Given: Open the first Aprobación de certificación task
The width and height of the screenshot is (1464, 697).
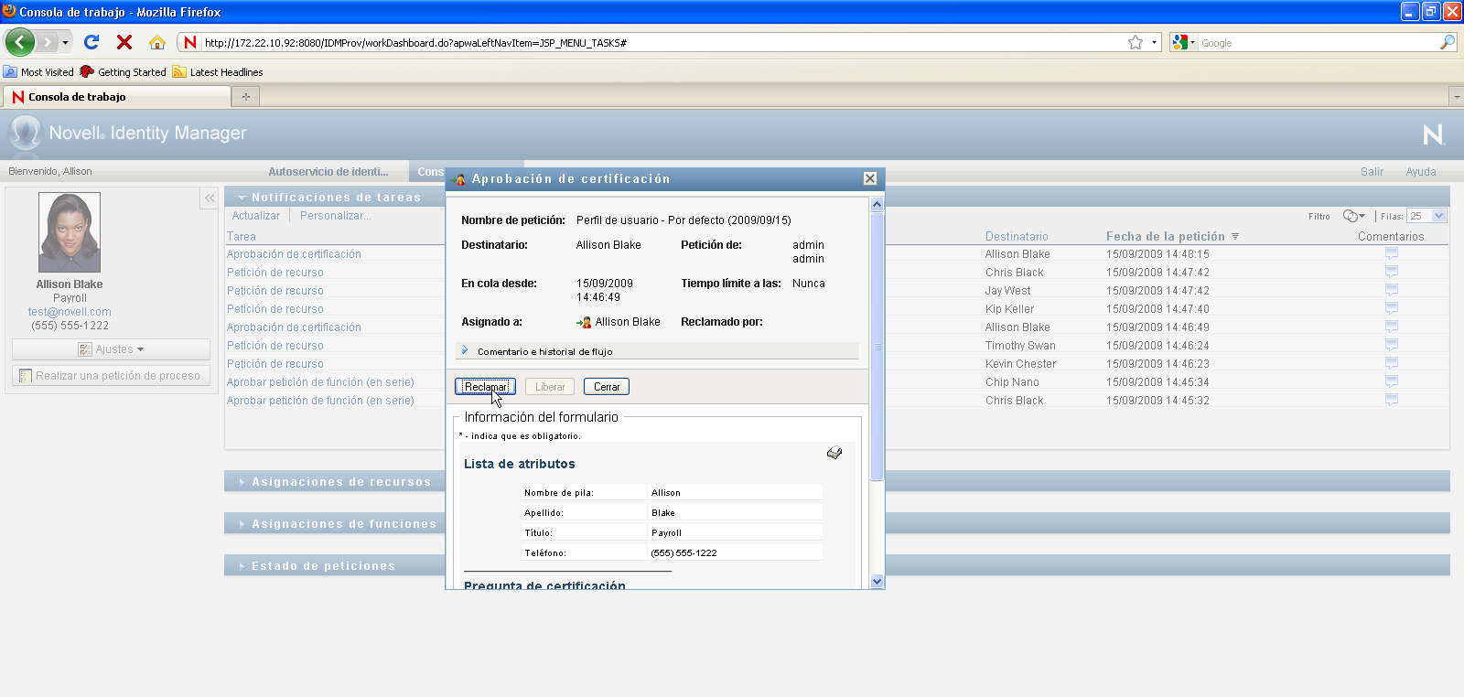Looking at the screenshot, I should coord(294,254).
